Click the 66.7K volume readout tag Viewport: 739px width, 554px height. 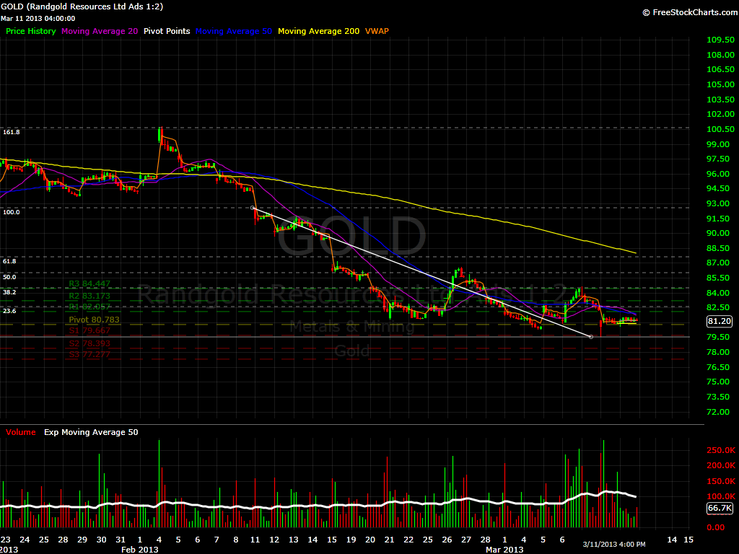[x=719, y=509]
